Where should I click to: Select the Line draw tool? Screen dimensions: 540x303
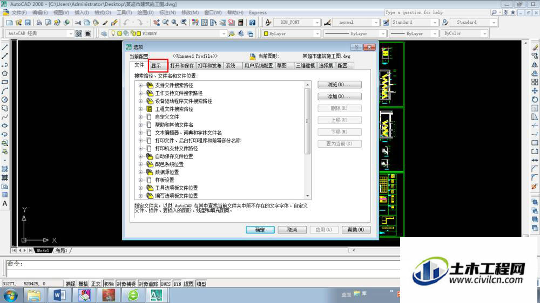5,47
